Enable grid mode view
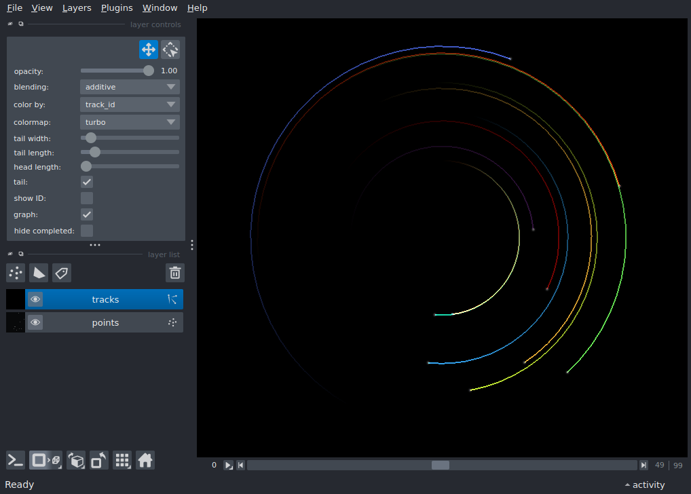Viewport: 691px width, 494px height. 122,461
